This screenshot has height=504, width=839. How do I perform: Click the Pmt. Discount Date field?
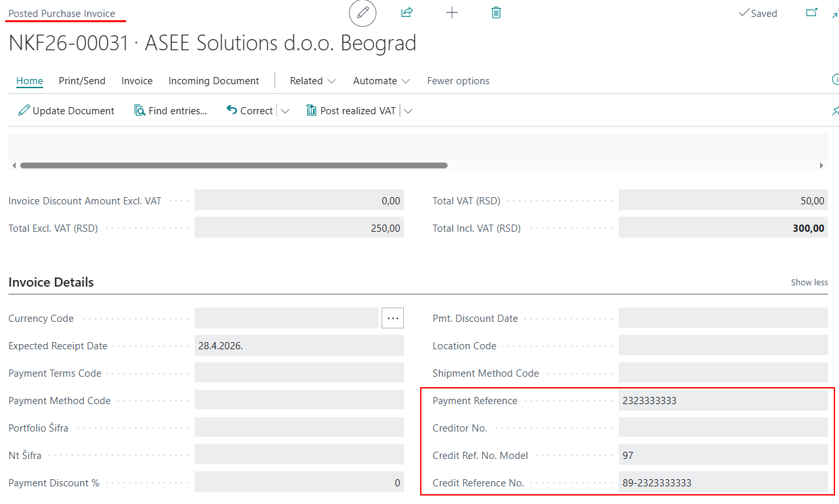pyautogui.click(x=723, y=318)
